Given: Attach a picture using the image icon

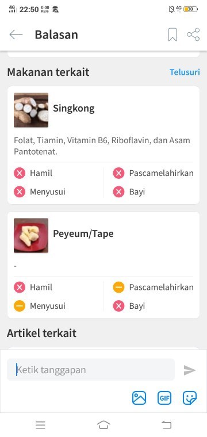Looking at the screenshot, I should (139, 398).
